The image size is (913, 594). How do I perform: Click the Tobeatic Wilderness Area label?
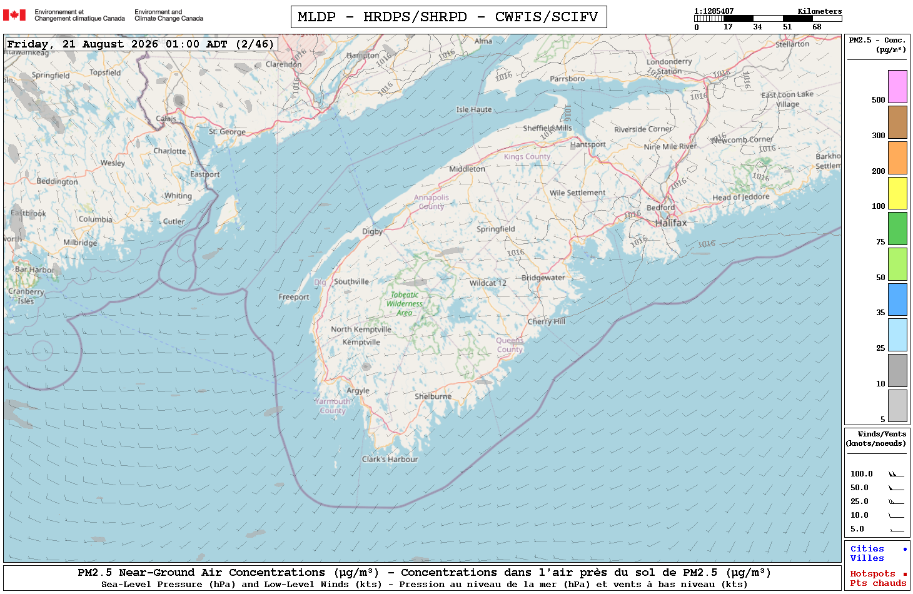[405, 304]
